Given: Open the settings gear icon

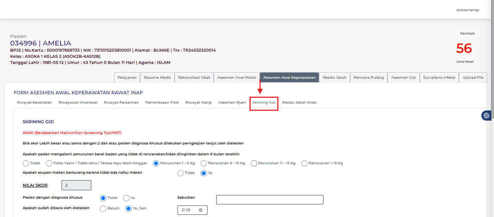Looking at the screenshot, I should click(486, 116).
